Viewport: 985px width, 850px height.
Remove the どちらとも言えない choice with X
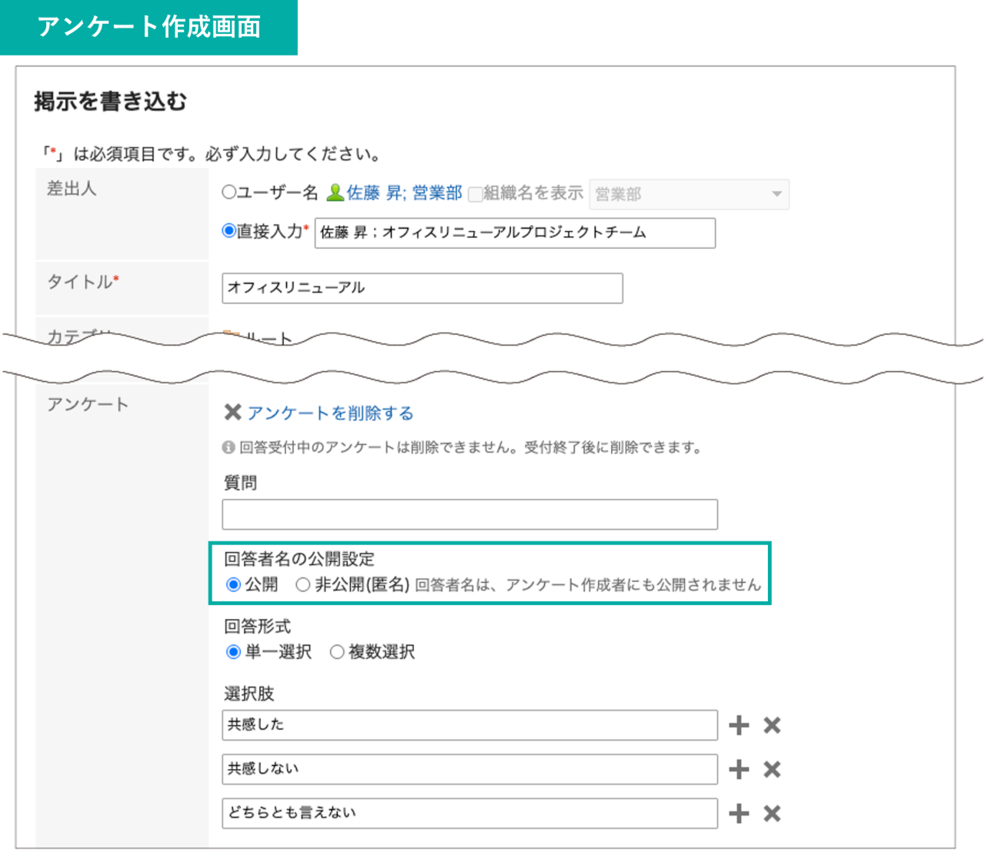tap(772, 814)
